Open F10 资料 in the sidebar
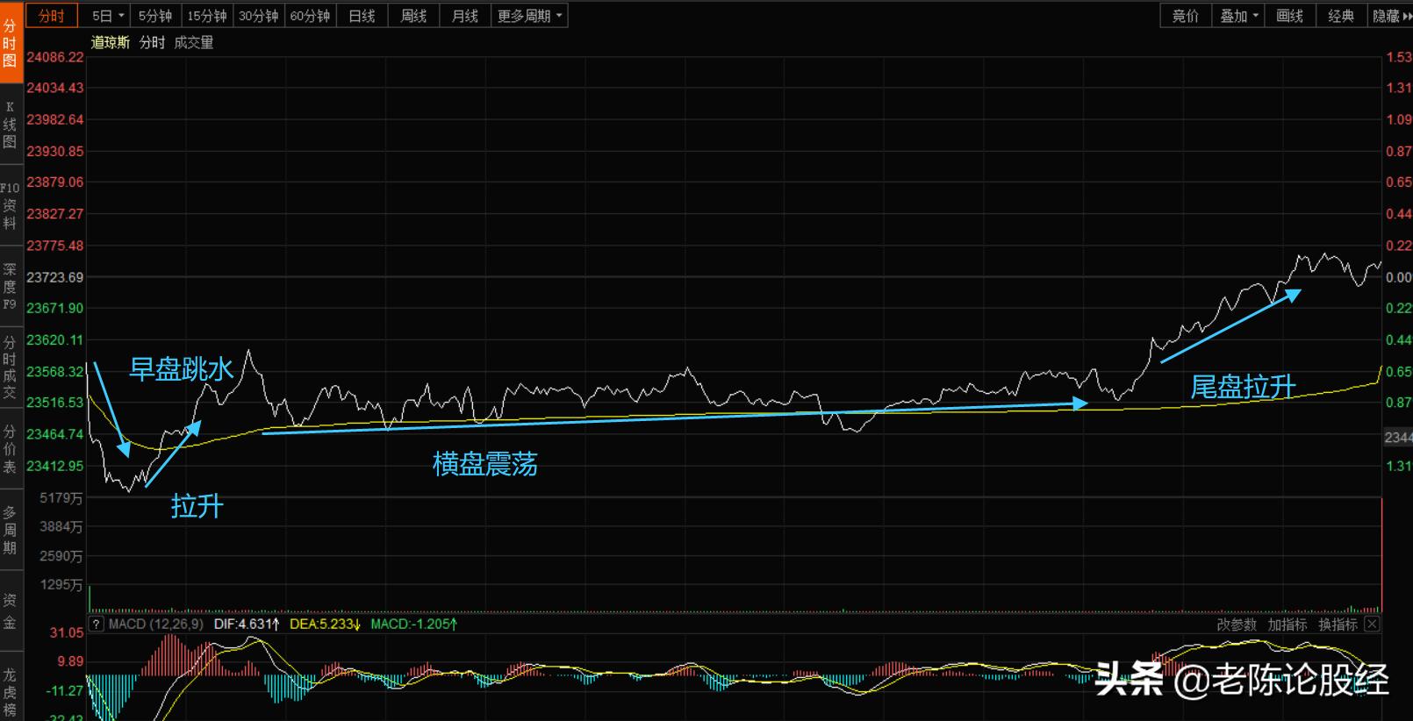1413x721 pixels. pos(11,205)
